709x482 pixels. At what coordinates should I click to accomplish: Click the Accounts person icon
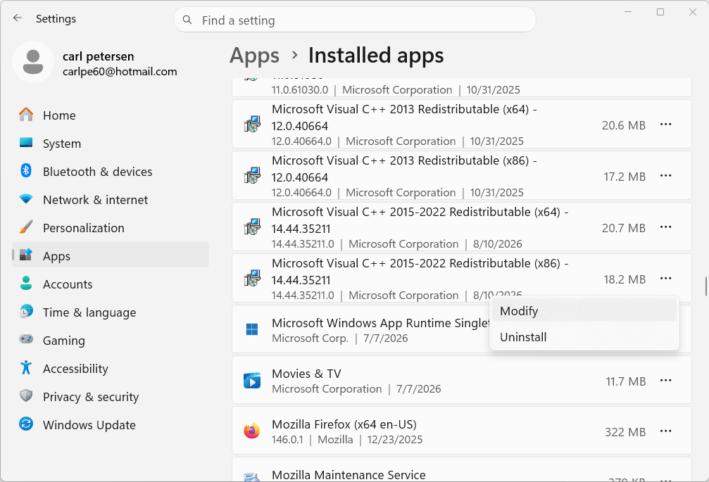pyautogui.click(x=26, y=284)
